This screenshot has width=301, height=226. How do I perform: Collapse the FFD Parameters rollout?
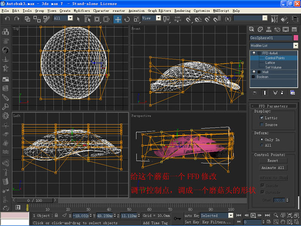coord(273,106)
